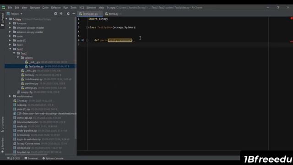The width and height of the screenshot is (293, 165).
Task: Click the error indicator at editor top right
Action: (x=291, y=18)
